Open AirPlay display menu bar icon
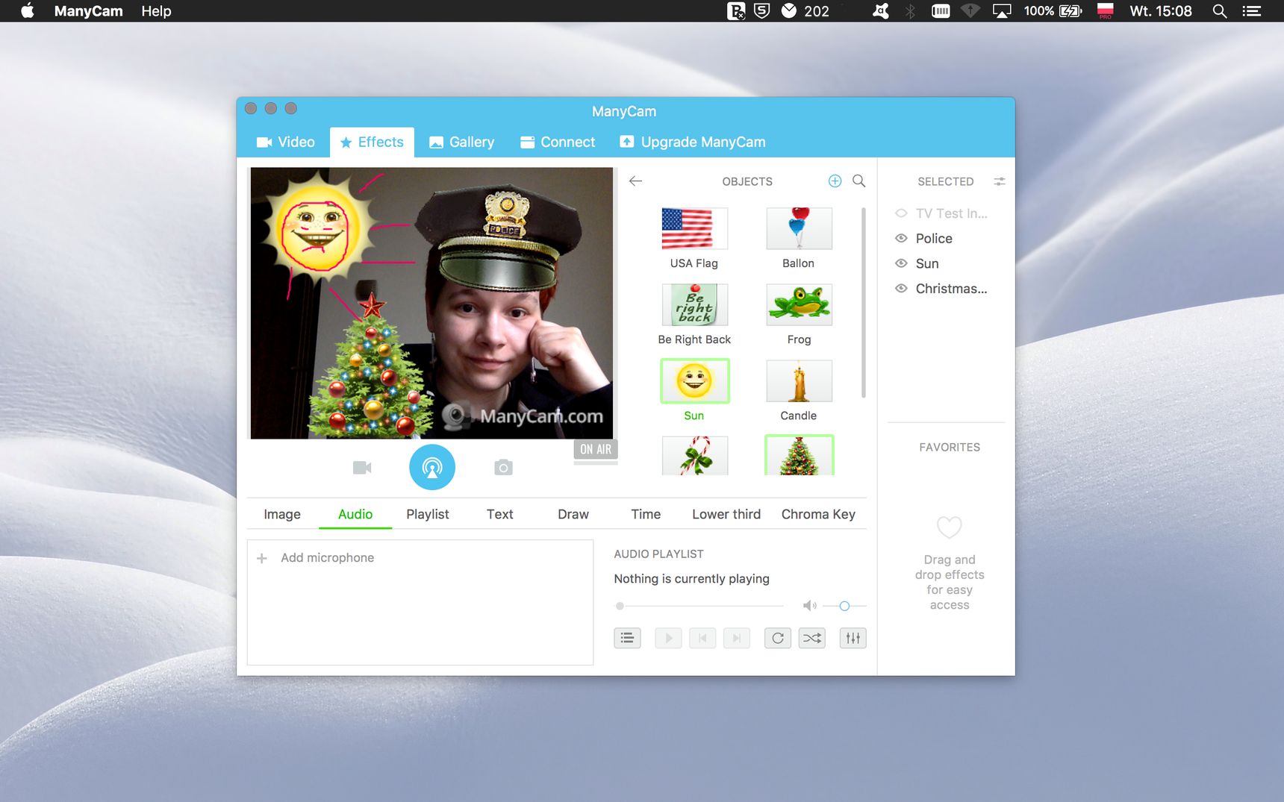Image resolution: width=1284 pixels, height=802 pixels. [1002, 11]
